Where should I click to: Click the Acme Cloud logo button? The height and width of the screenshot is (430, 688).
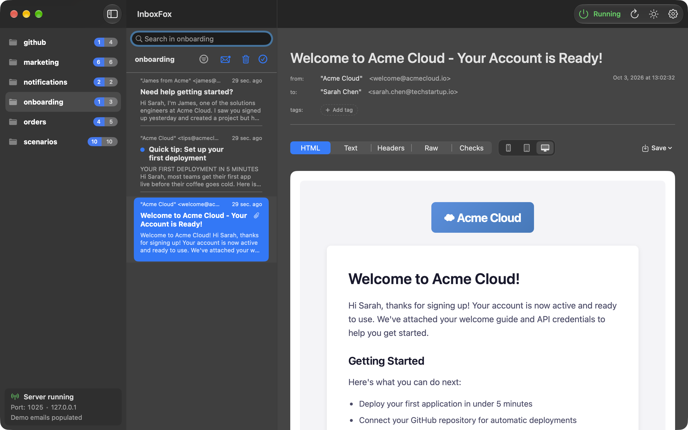click(482, 218)
